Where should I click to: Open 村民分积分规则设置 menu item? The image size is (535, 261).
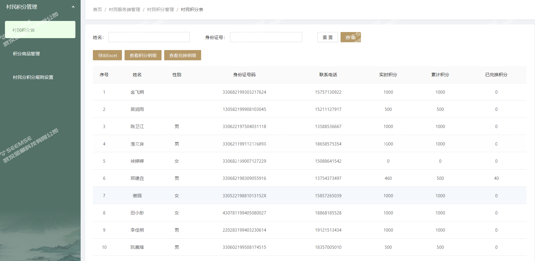[33, 77]
